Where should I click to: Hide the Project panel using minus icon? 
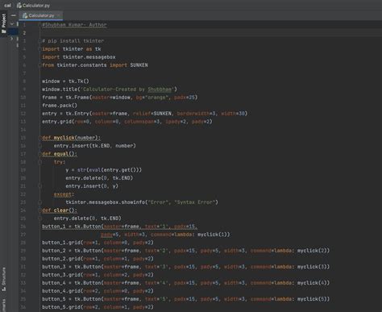click(13, 15)
